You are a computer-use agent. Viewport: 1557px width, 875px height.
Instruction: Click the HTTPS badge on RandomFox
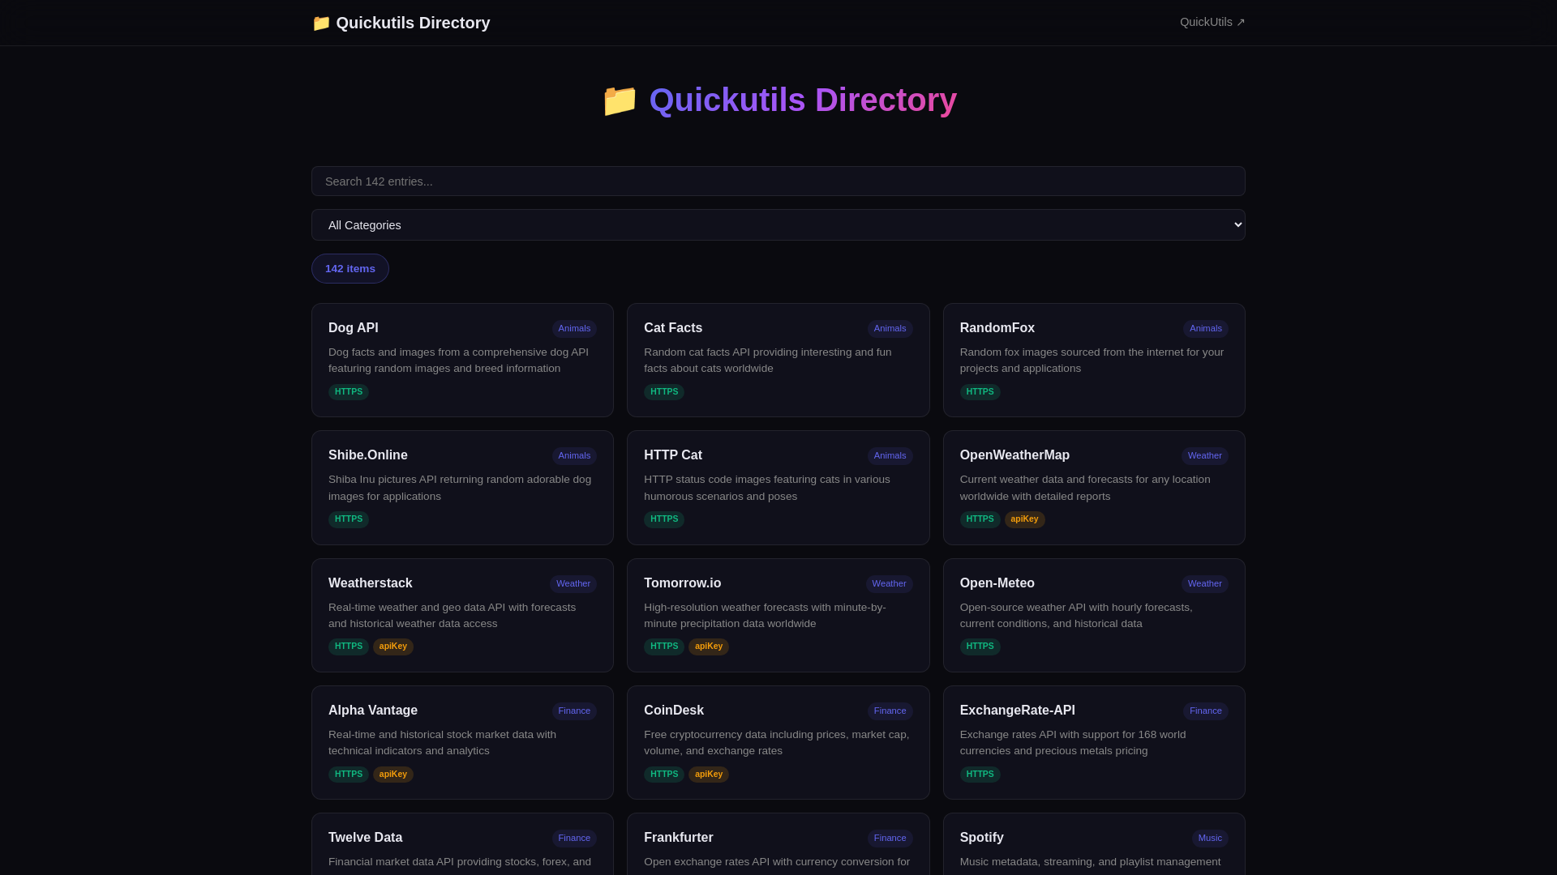(980, 392)
